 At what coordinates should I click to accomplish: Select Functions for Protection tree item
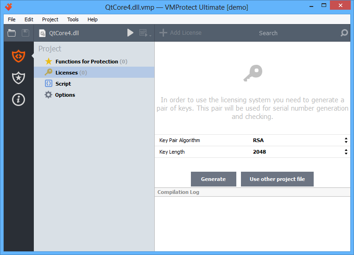(x=86, y=62)
